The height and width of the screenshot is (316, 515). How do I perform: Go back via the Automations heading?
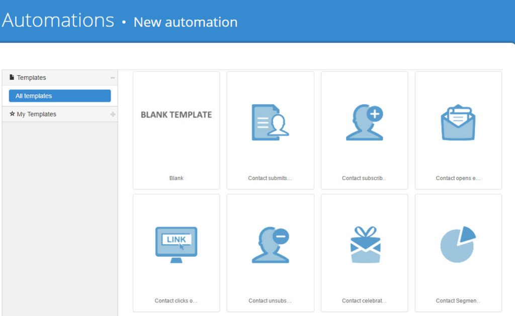tap(58, 21)
